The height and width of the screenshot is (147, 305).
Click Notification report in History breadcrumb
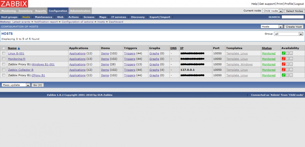[46, 22]
